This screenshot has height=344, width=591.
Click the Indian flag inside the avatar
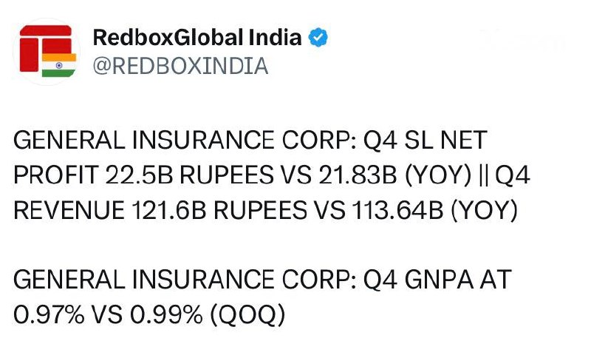coord(59,65)
